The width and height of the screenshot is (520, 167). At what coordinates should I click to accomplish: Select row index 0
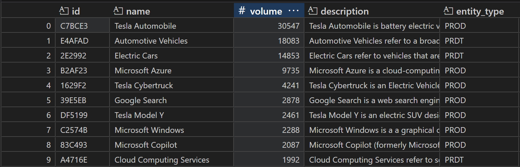(28, 26)
